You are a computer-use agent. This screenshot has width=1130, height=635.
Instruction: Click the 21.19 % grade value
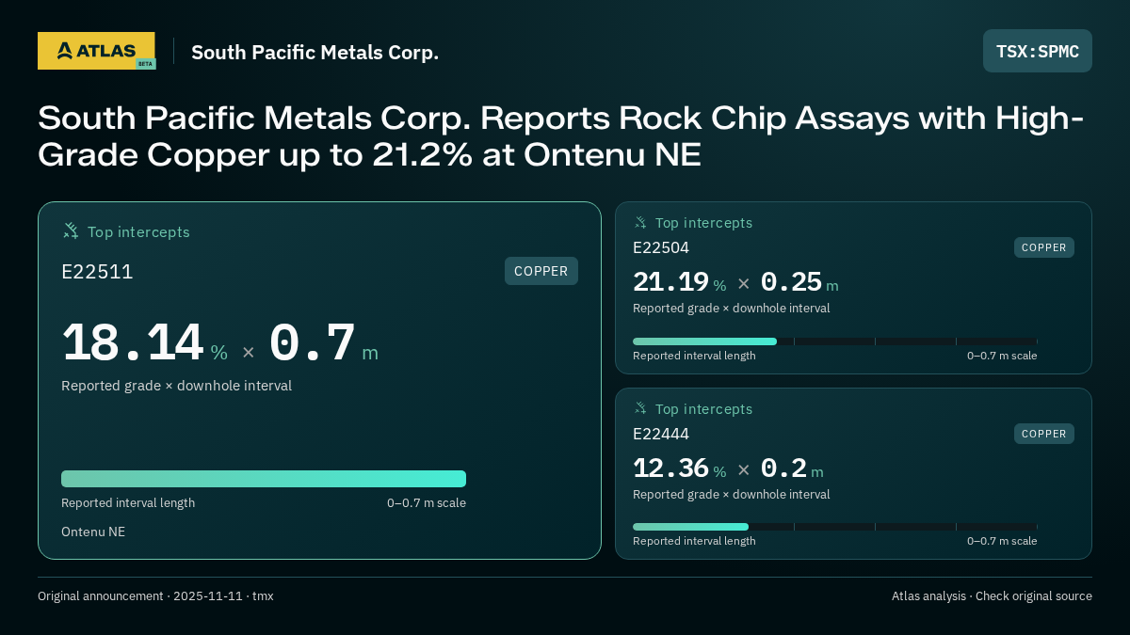coord(679,282)
